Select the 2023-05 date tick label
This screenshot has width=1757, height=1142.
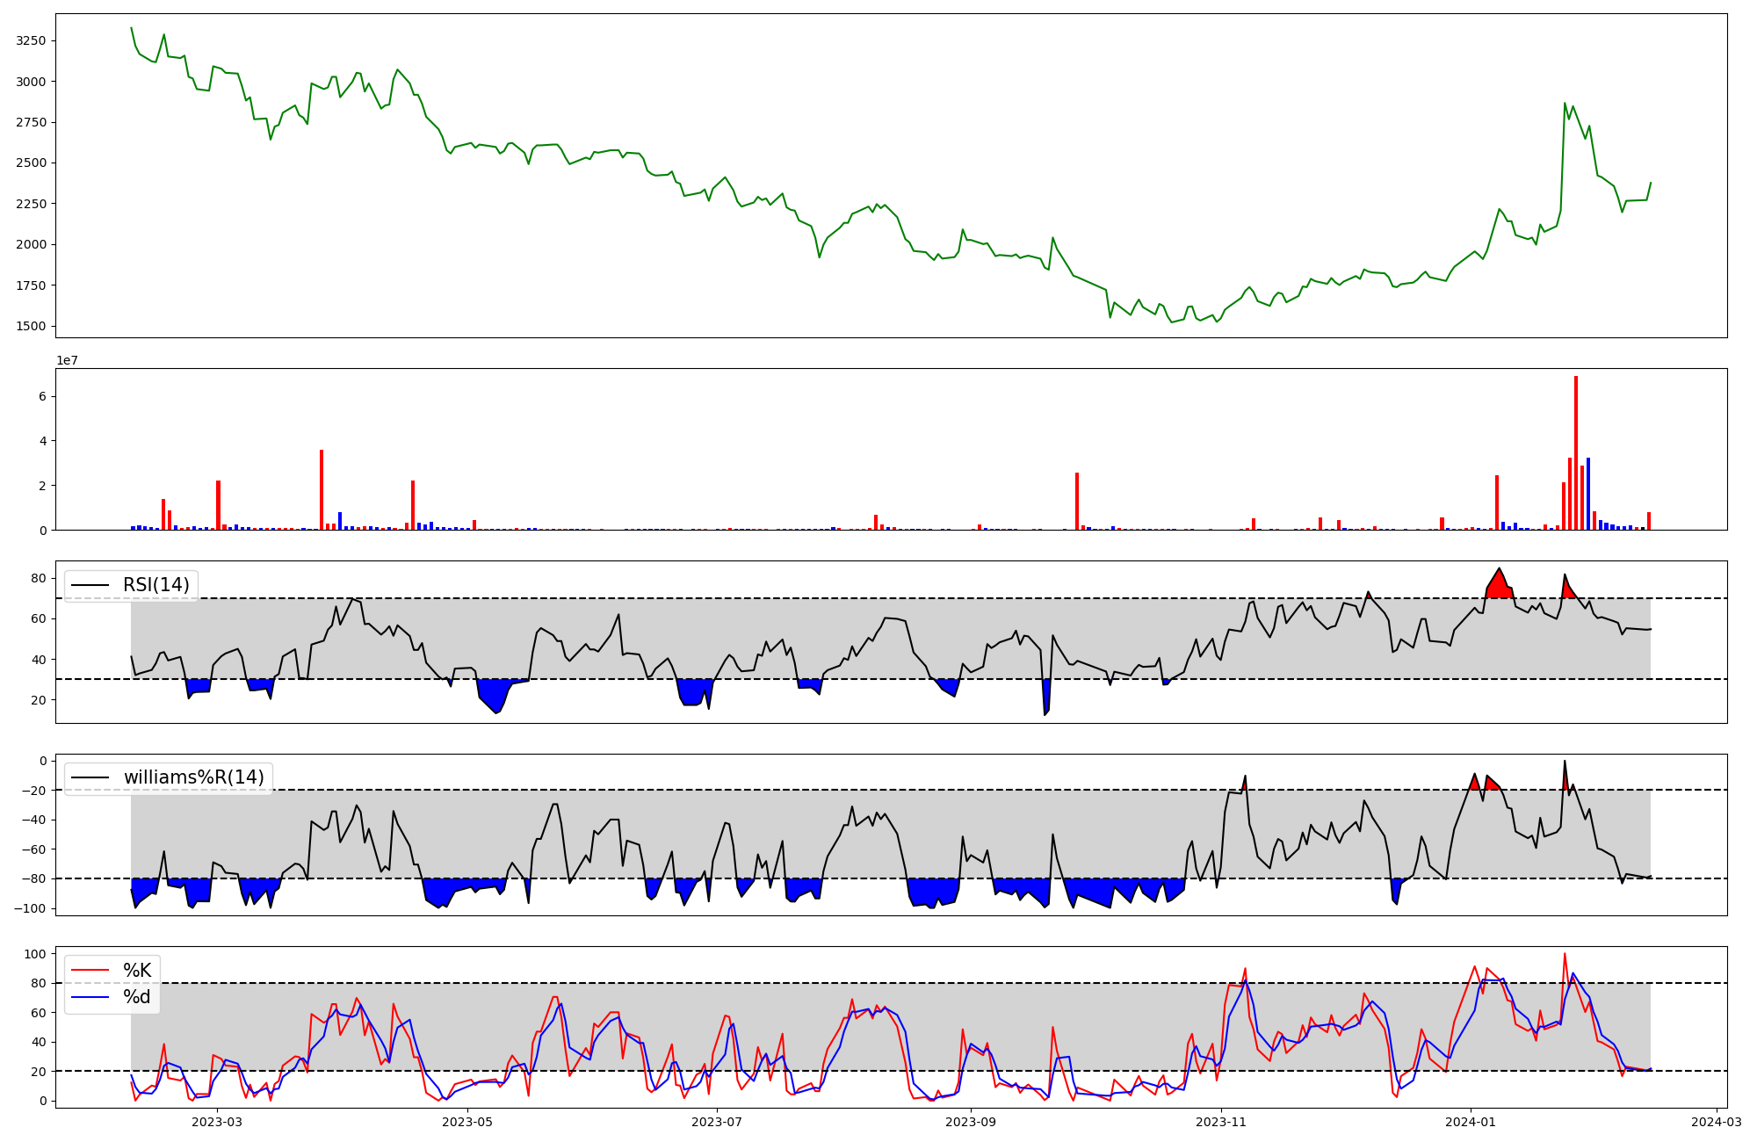pyautogui.click(x=466, y=1121)
